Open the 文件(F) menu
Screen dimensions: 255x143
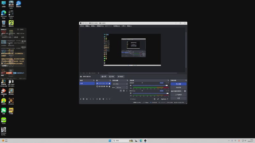click(x=82, y=26)
